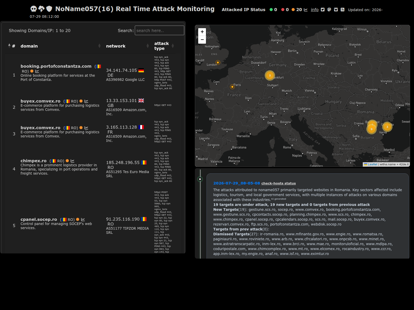Open the chart icon next to Attacked IP count
414x310 pixels.
[x=306, y=10]
